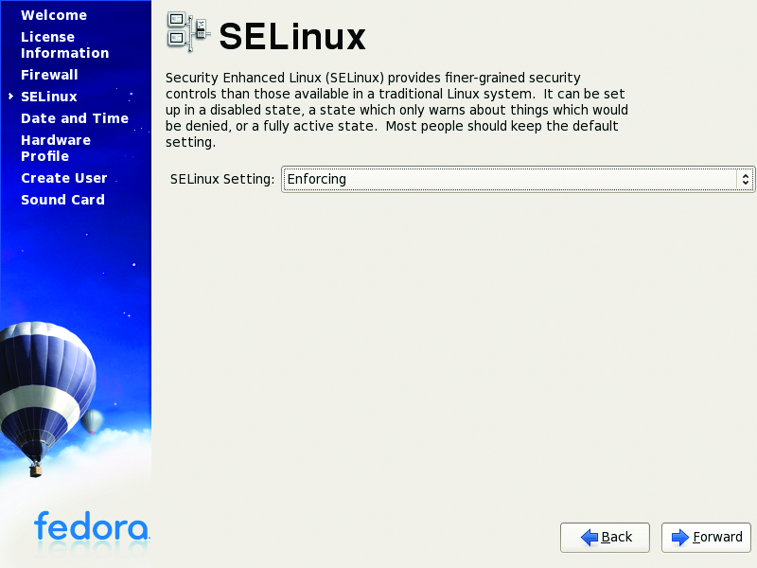This screenshot has width=757, height=568.
Task: Open the Firewall step in sidebar
Action: (x=49, y=75)
